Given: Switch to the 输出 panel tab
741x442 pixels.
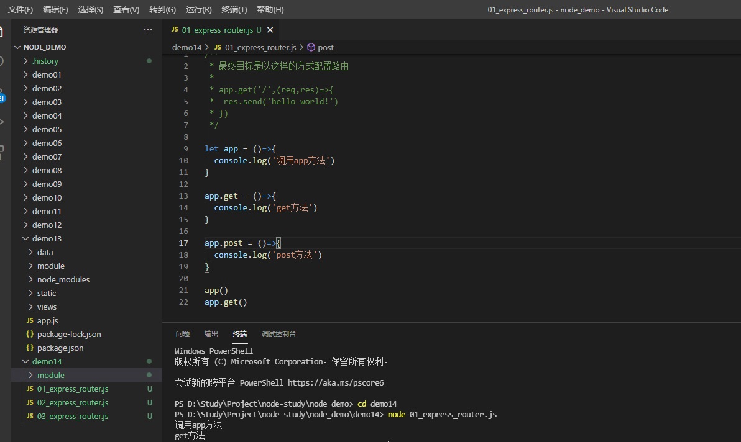Looking at the screenshot, I should 211,334.
